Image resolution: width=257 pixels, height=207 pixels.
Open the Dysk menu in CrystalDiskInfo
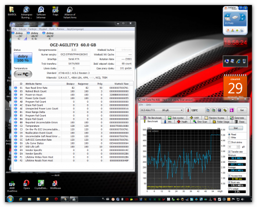51,29
